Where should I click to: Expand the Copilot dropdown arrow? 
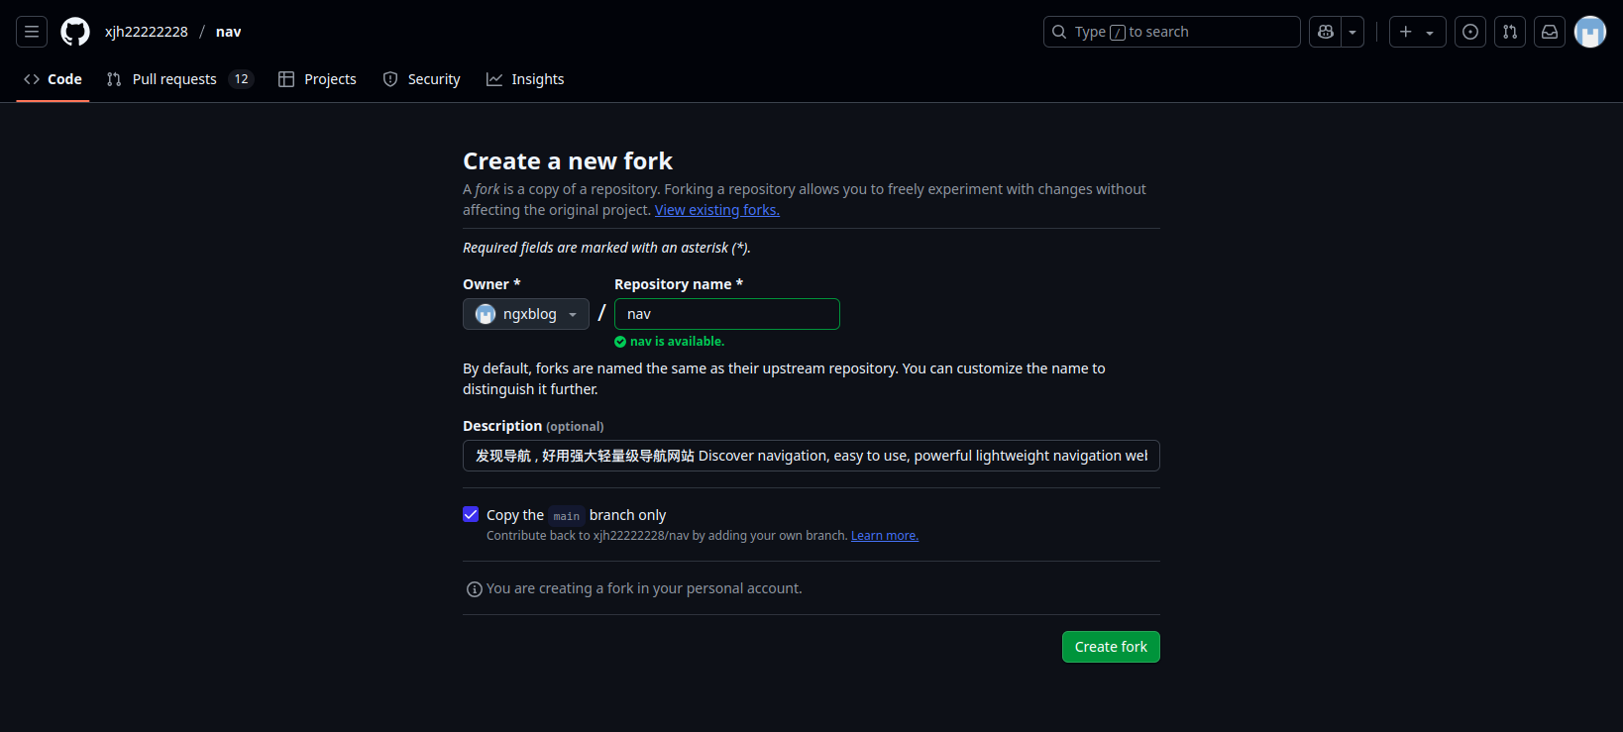tap(1352, 32)
